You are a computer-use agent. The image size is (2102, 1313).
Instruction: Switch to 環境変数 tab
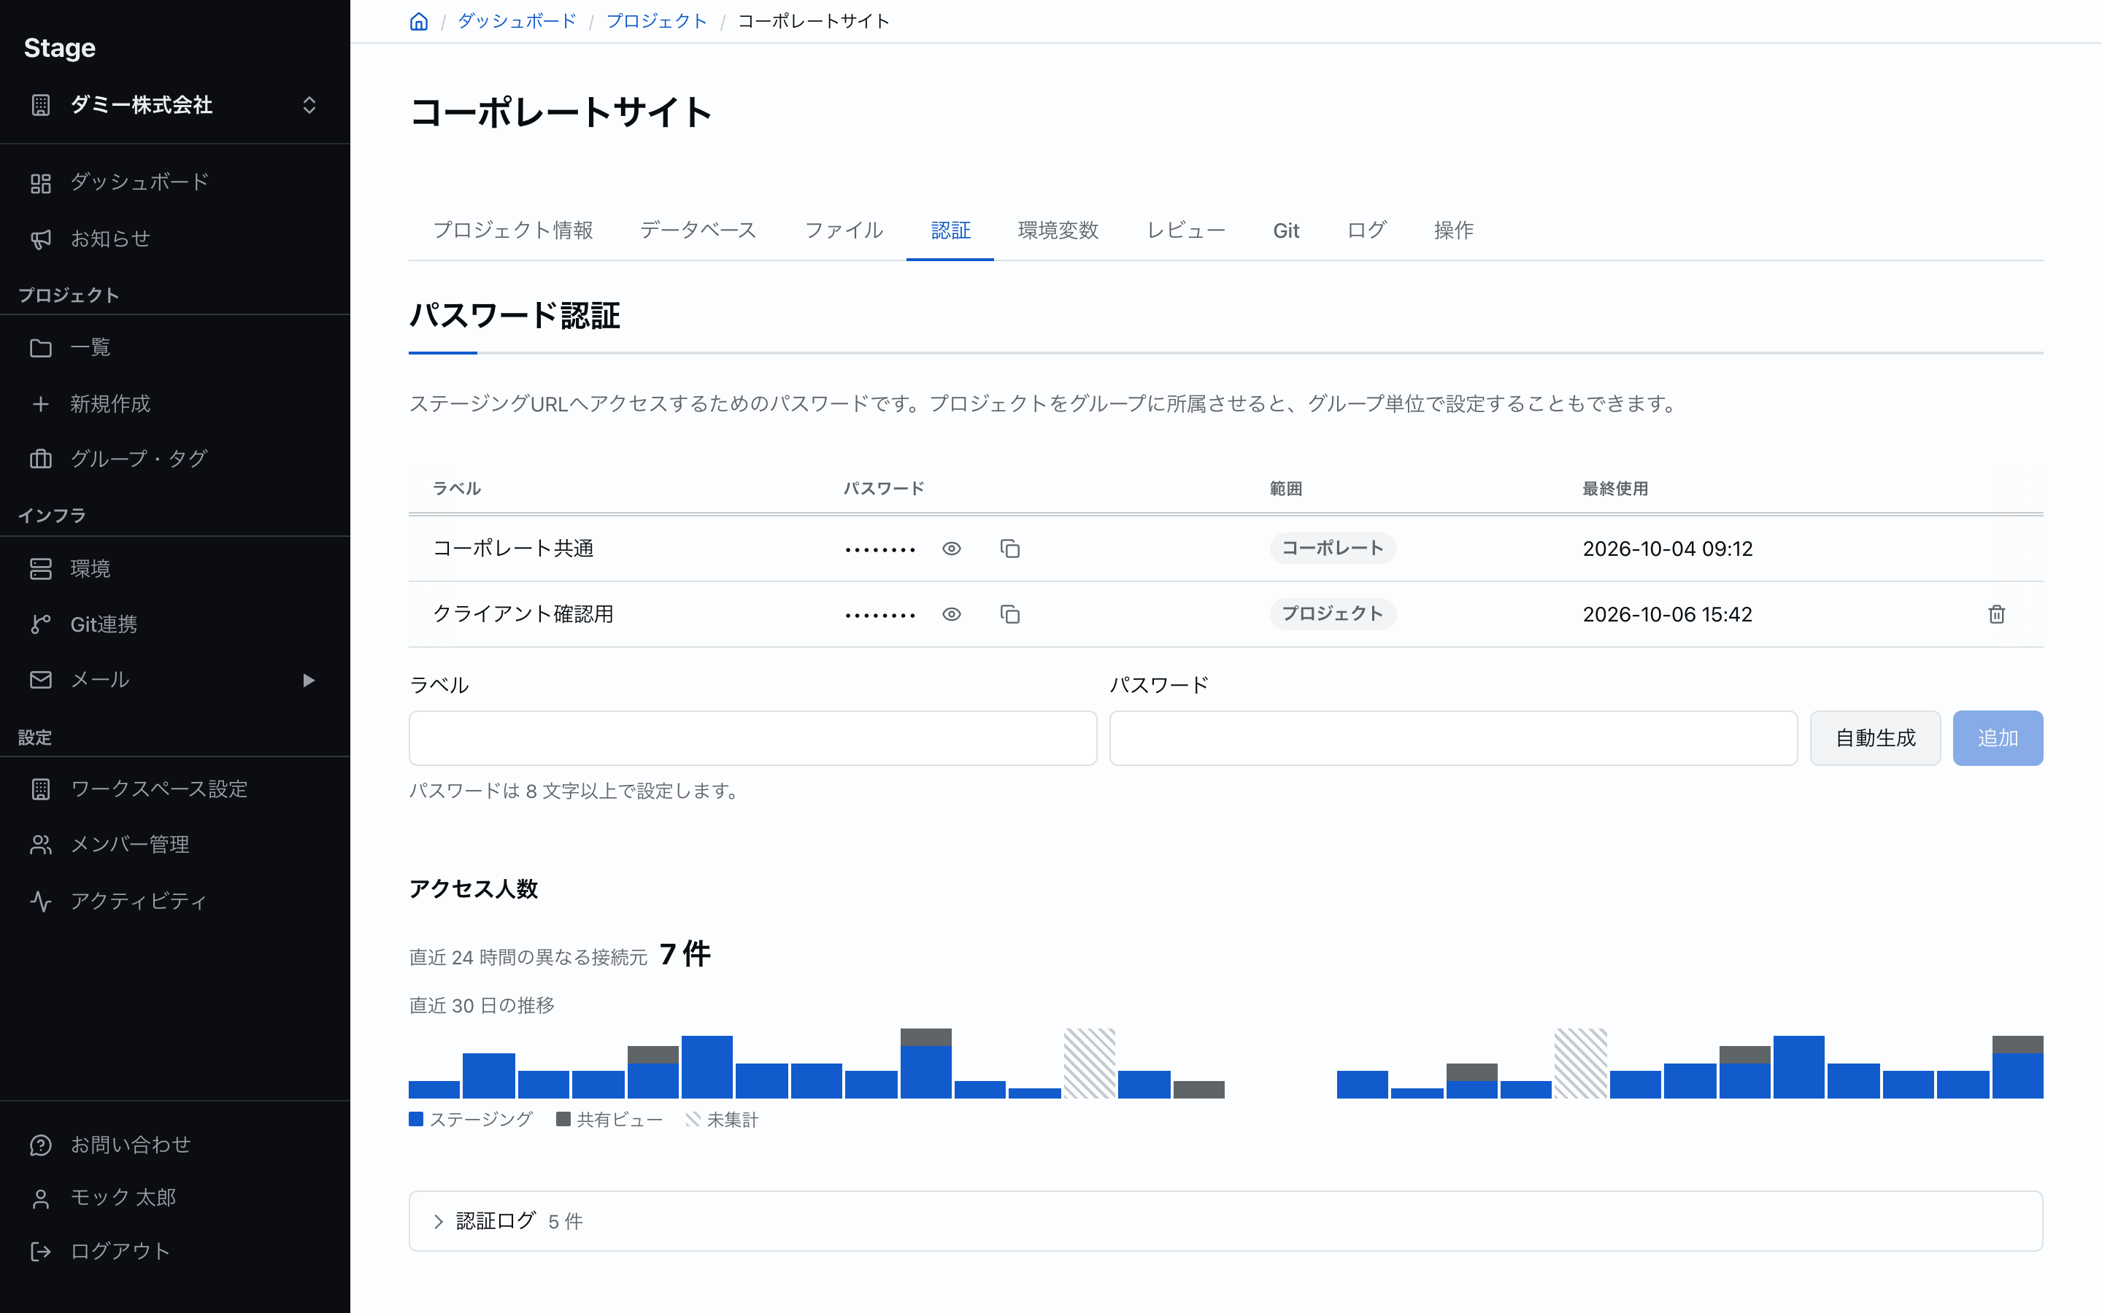tap(1058, 230)
